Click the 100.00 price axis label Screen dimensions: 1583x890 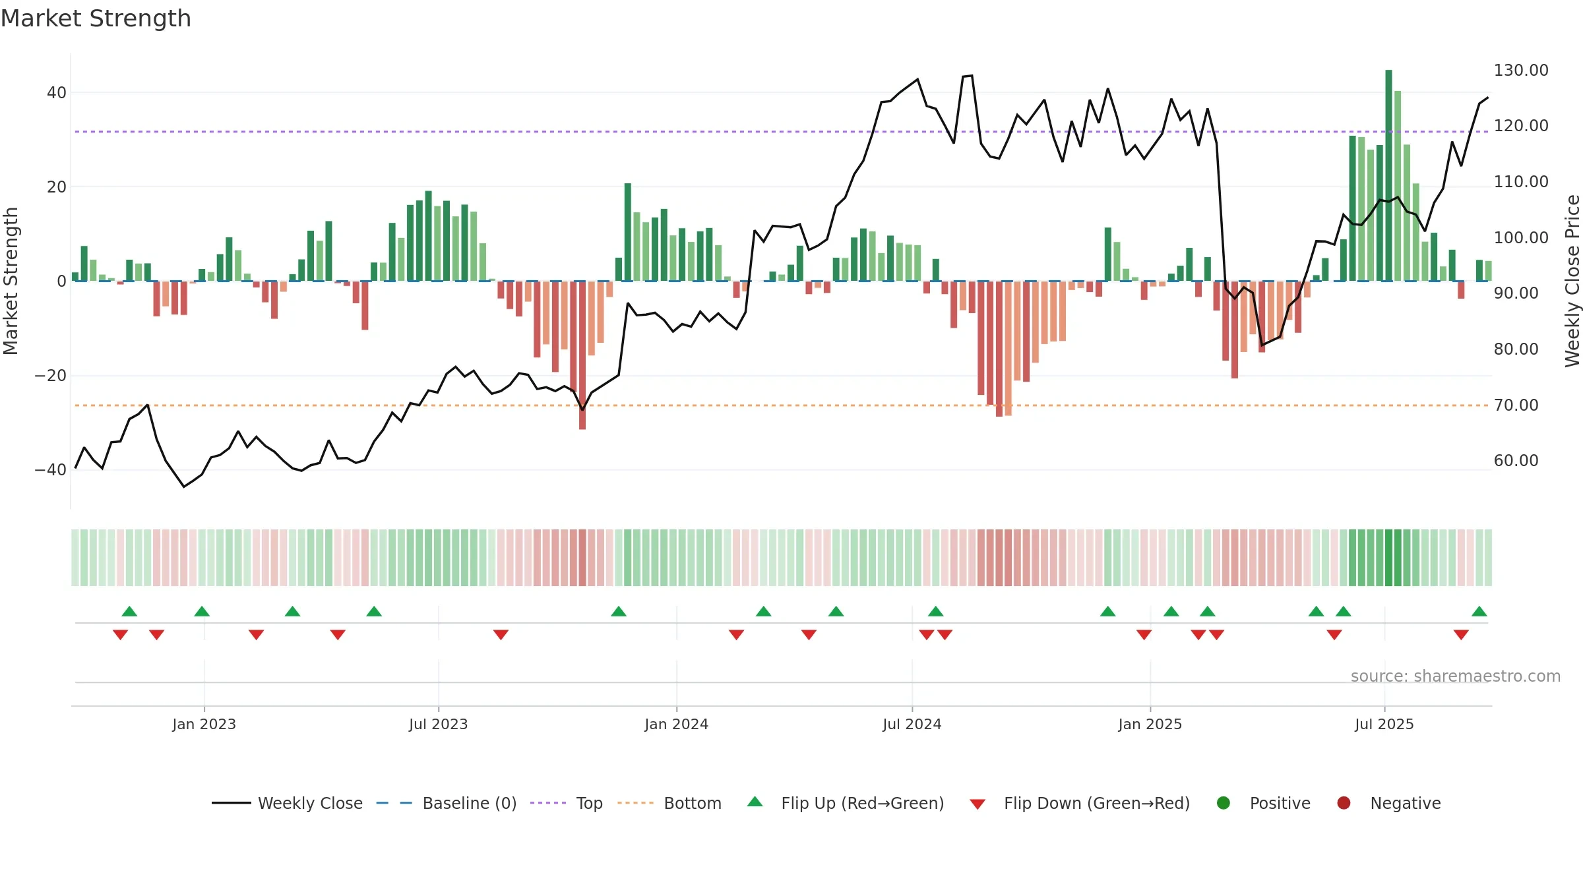pos(1521,238)
